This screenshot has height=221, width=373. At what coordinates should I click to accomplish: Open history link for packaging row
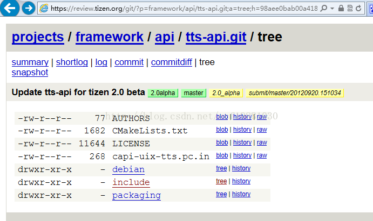click(x=241, y=194)
